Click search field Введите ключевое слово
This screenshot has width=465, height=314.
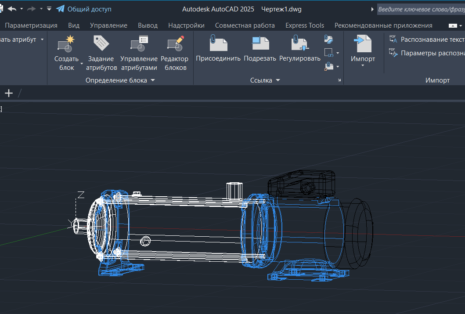pos(421,9)
